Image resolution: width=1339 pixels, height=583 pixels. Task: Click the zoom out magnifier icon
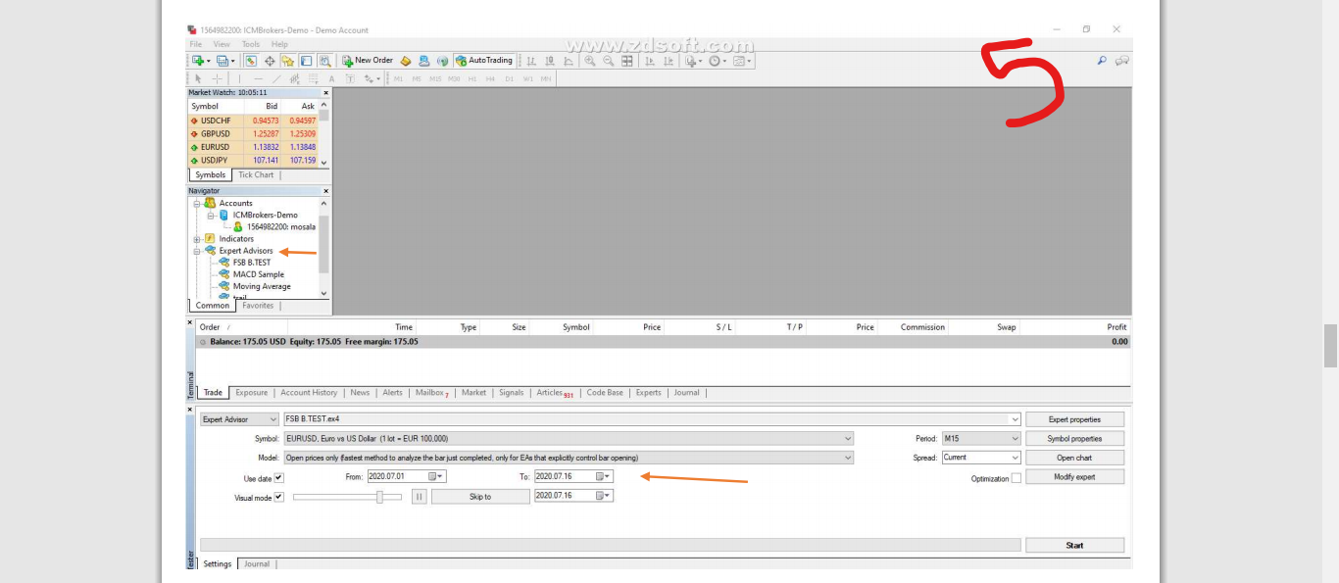[609, 61]
